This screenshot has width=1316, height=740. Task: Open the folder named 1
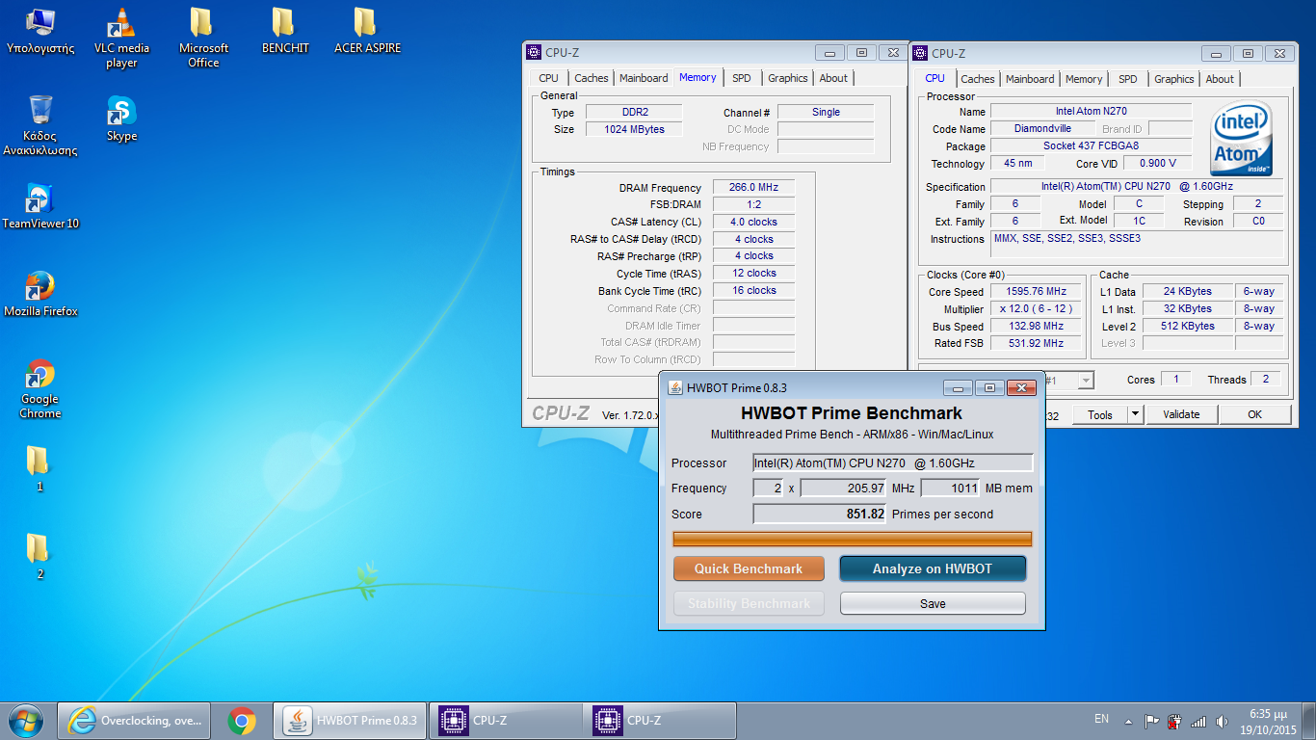coord(39,468)
